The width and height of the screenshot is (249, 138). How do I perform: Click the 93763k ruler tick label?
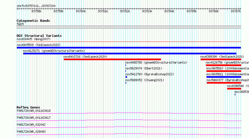click(147, 11)
